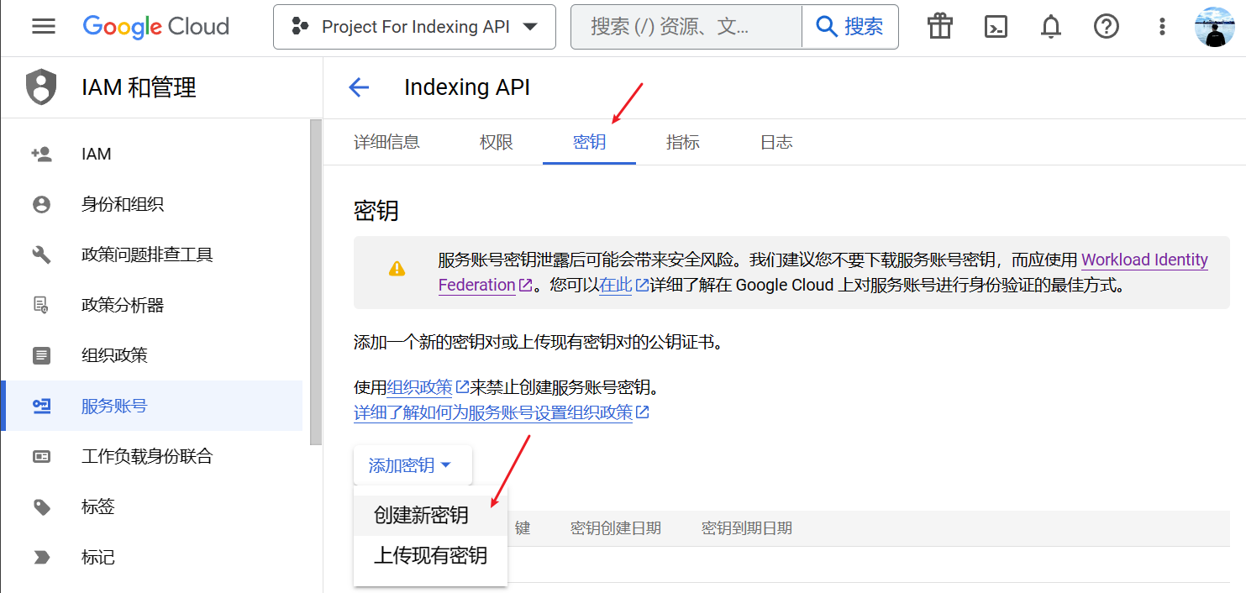Screen dimensions: 1246x593
Task: Select 创建新密钥 from the menu
Action: coord(421,516)
